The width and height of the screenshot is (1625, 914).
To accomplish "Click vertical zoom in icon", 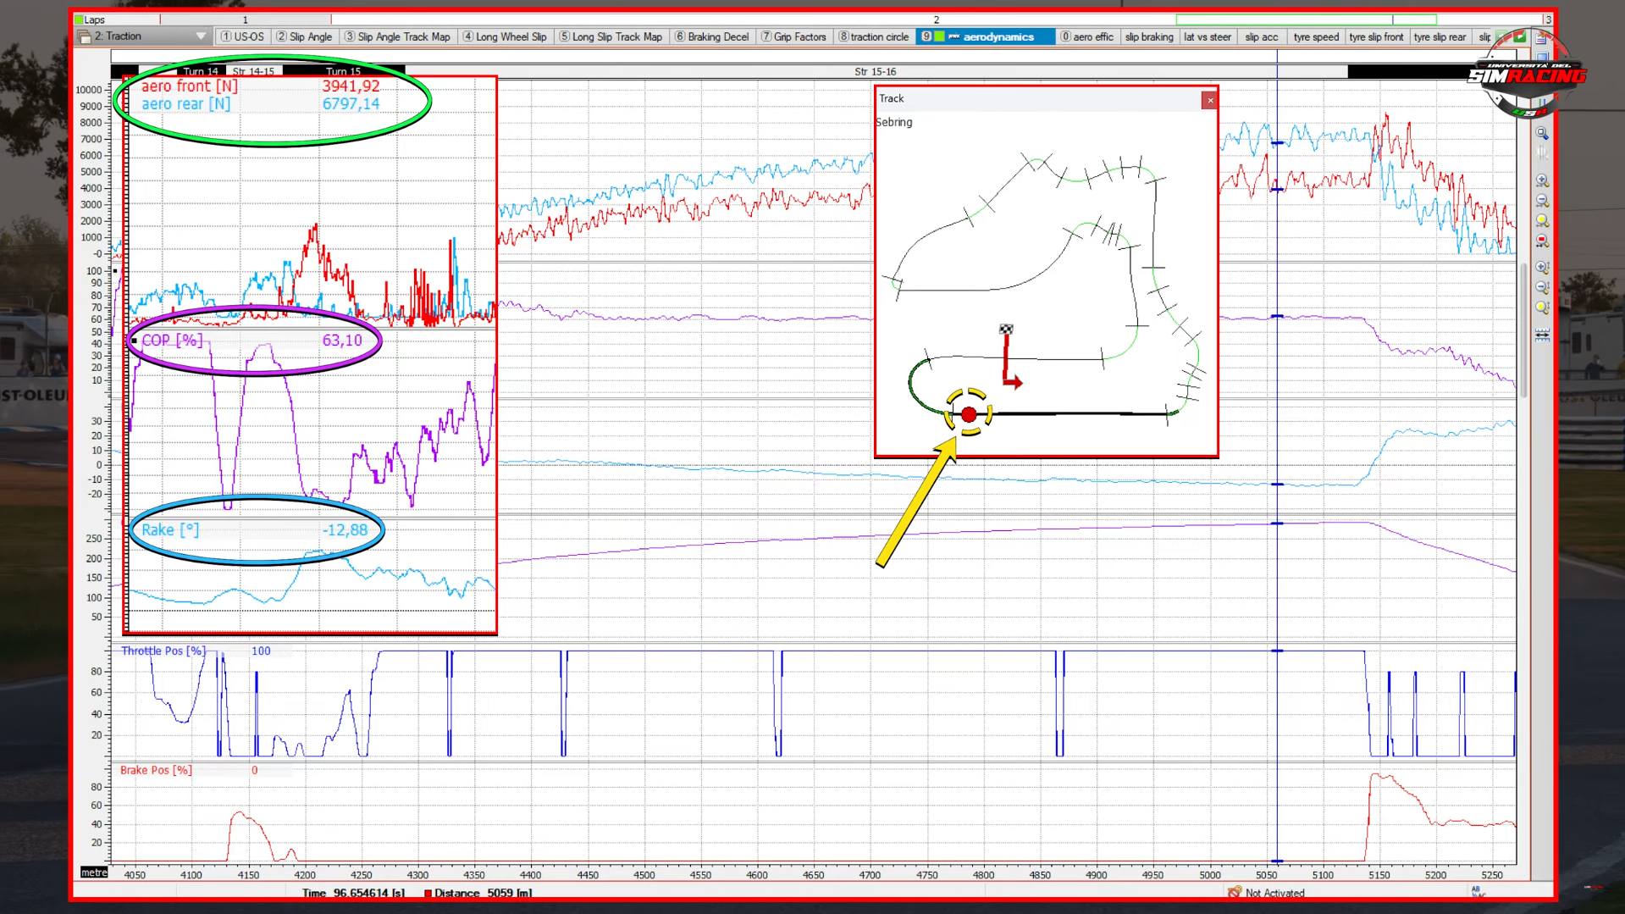I will click(1542, 268).
